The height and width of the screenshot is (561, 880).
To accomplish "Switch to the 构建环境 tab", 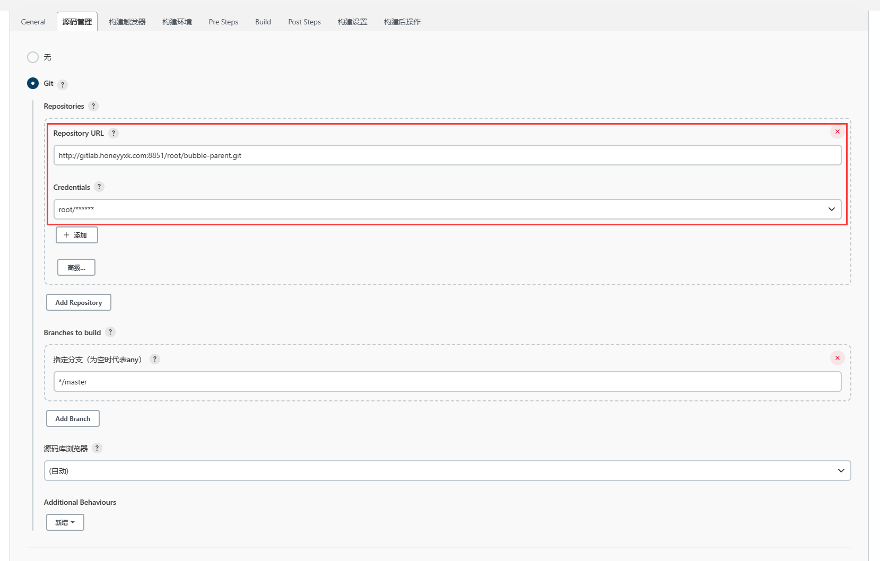I will (177, 22).
